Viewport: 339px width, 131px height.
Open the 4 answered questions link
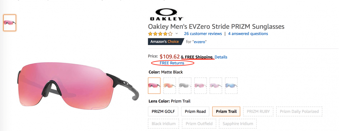pyautogui.click(x=248, y=34)
